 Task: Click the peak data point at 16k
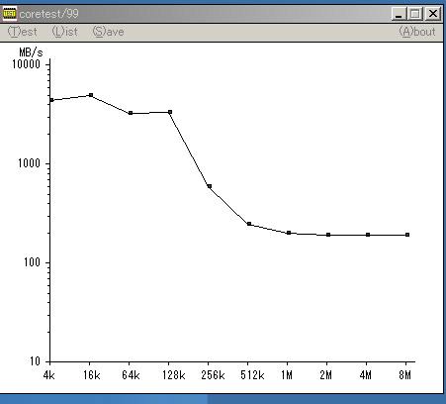tap(91, 95)
